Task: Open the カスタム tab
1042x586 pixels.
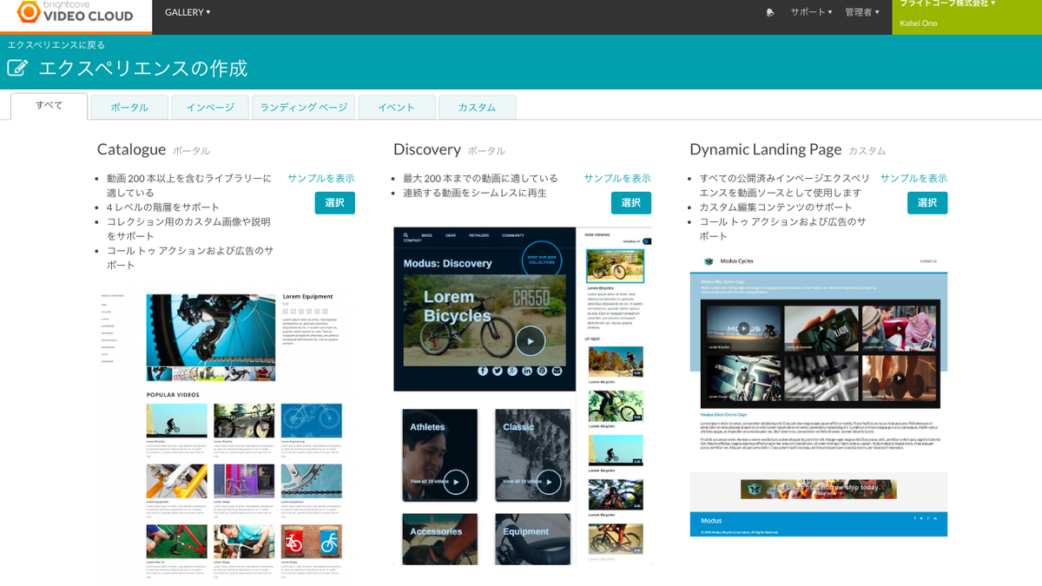Action: (x=477, y=108)
